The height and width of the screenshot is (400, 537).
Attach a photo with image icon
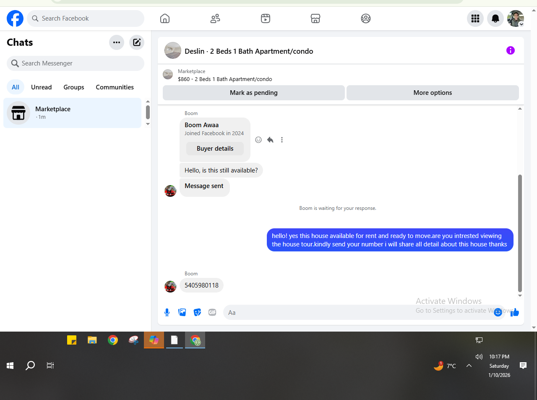pyautogui.click(x=182, y=312)
